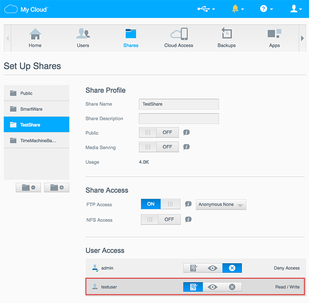Switch to the Backups tab
Screen dimensions: 309x303
(x=227, y=38)
